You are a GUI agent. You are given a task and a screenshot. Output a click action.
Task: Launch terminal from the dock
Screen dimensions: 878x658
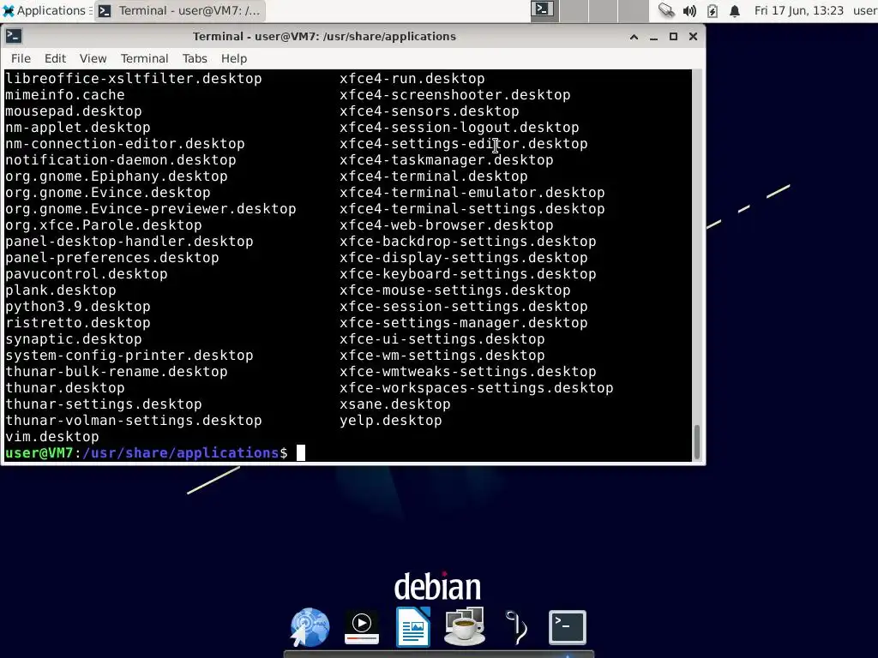click(568, 627)
